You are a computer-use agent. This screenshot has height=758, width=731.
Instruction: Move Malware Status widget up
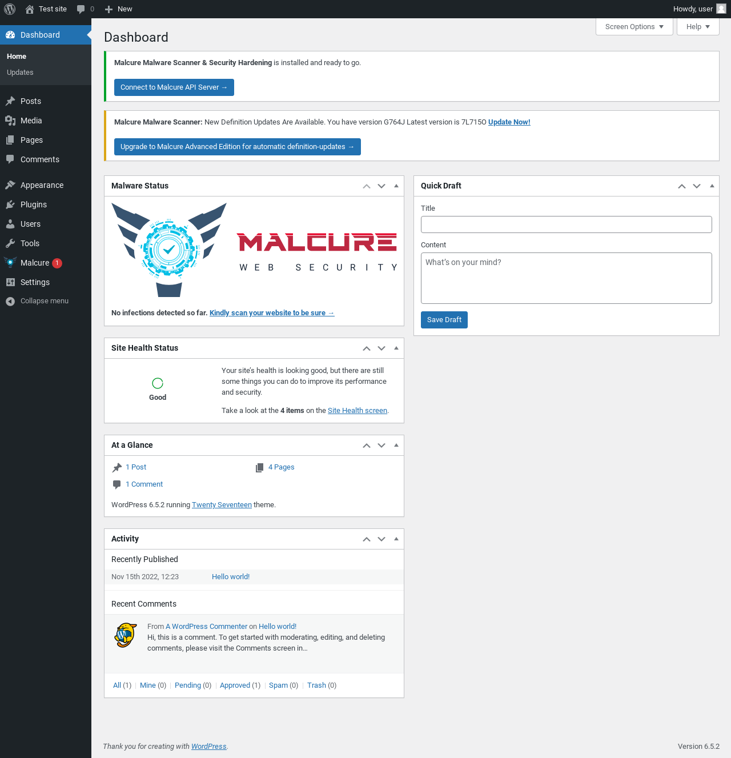pyautogui.click(x=367, y=186)
